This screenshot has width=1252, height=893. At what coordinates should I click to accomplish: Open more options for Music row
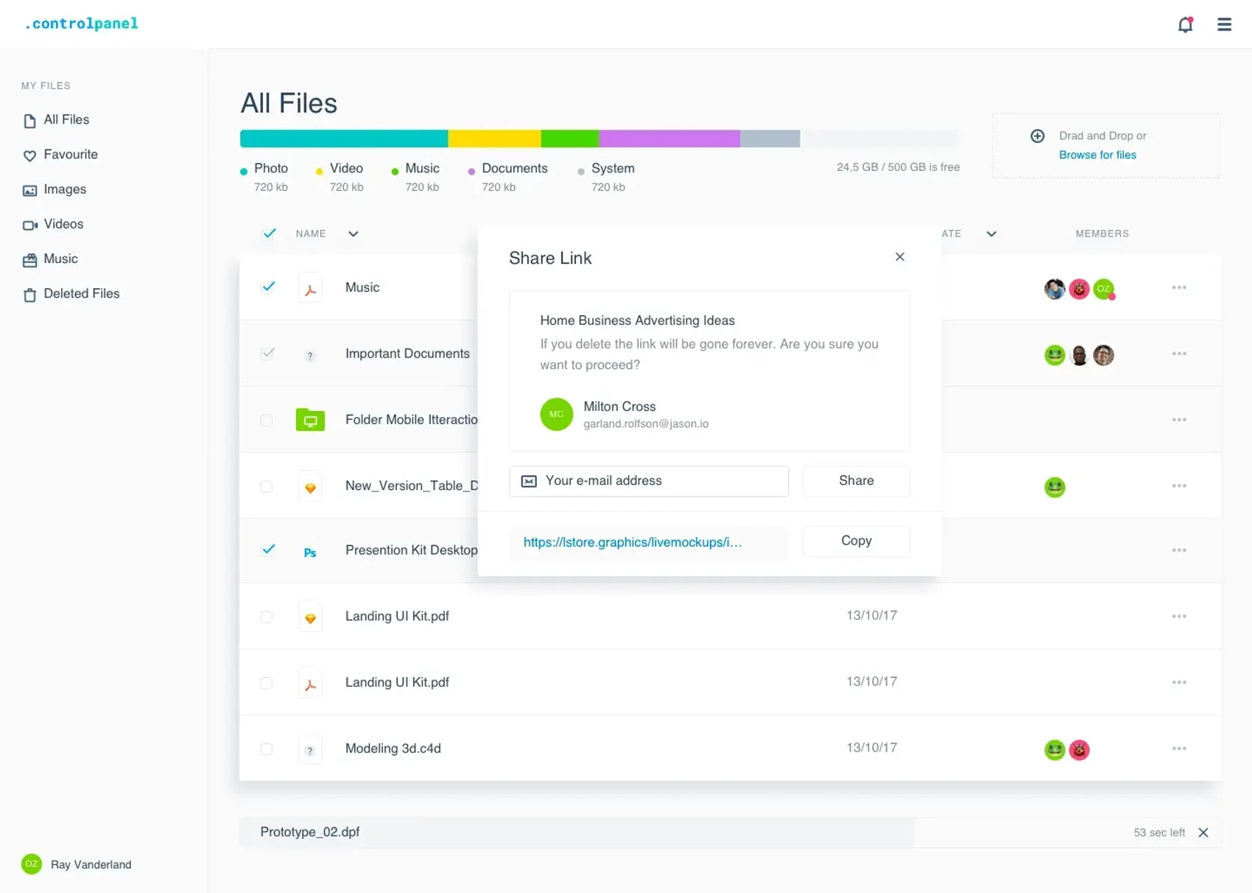click(x=1178, y=287)
